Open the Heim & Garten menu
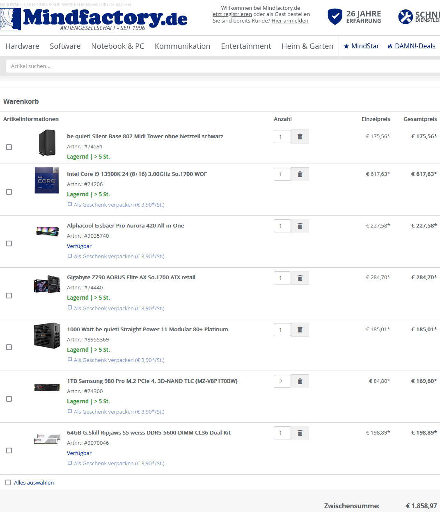Screen dimensions: 440x512 click(307, 46)
